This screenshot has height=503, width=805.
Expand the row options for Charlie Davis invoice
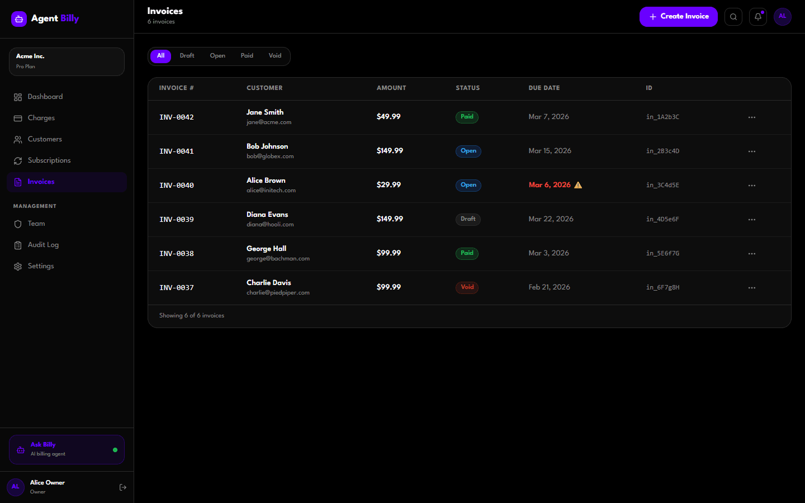751,287
